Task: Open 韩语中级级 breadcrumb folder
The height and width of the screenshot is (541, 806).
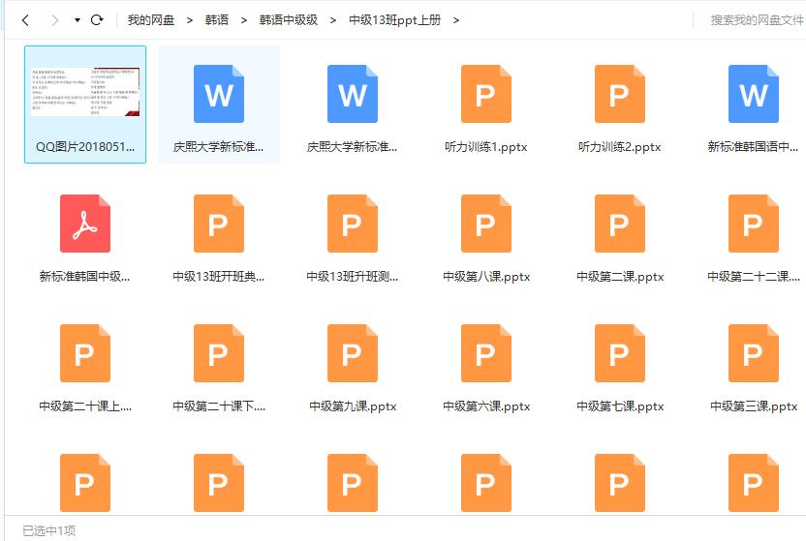Action: pos(288,20)
